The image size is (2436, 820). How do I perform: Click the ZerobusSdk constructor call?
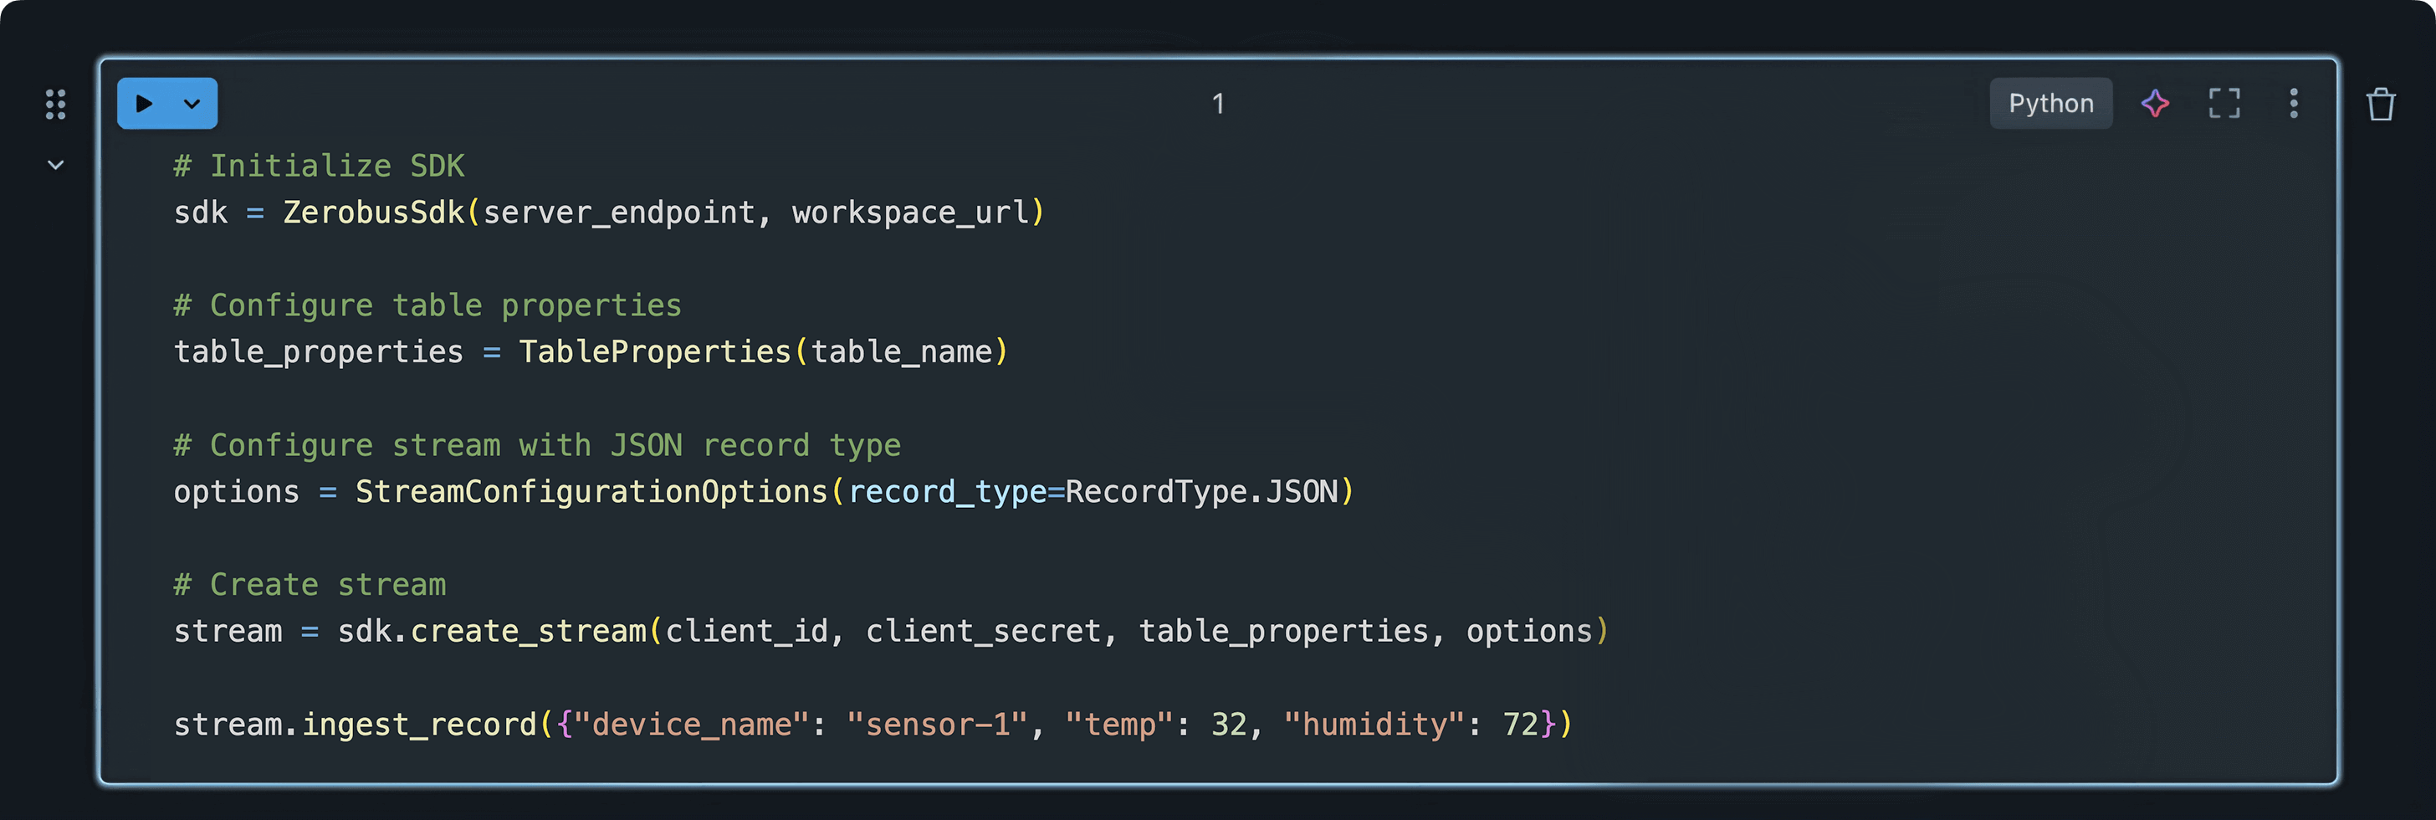coord(374,213)
